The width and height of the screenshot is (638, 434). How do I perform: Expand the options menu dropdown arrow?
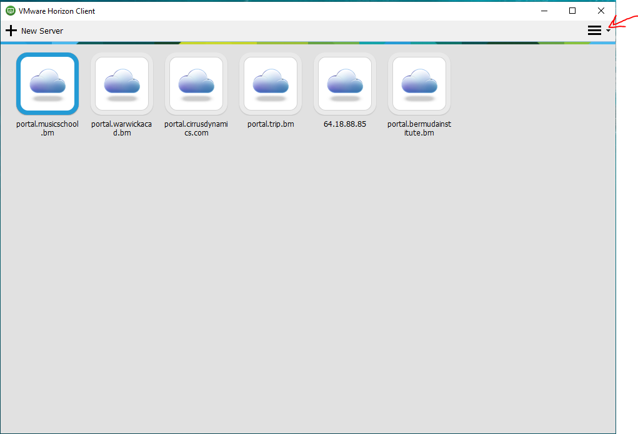pos(608,31)
